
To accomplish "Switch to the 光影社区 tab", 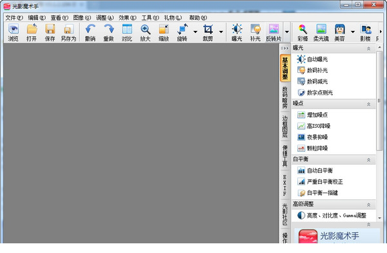I will (285, 214).
